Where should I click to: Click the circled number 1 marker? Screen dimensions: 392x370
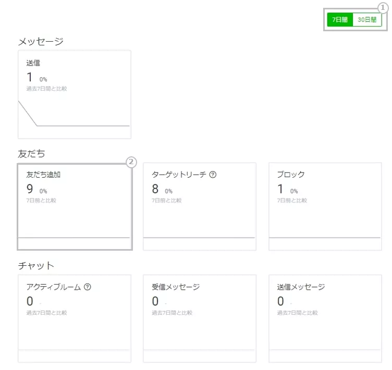coord(383,7)
